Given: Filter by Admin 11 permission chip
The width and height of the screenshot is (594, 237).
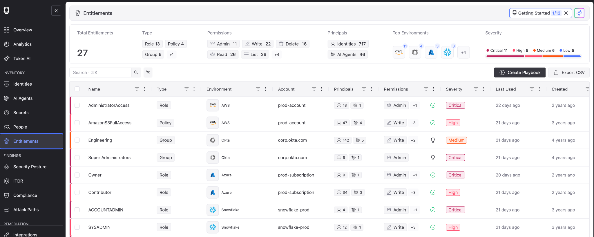Looking at the screenshot, I should tap(223, 44).
